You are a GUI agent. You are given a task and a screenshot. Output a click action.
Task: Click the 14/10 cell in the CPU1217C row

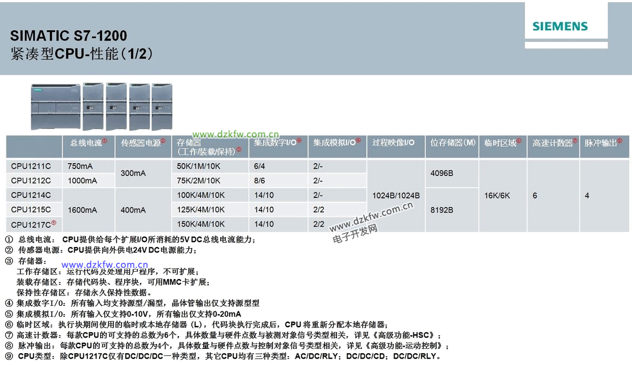tap(278, 224)
